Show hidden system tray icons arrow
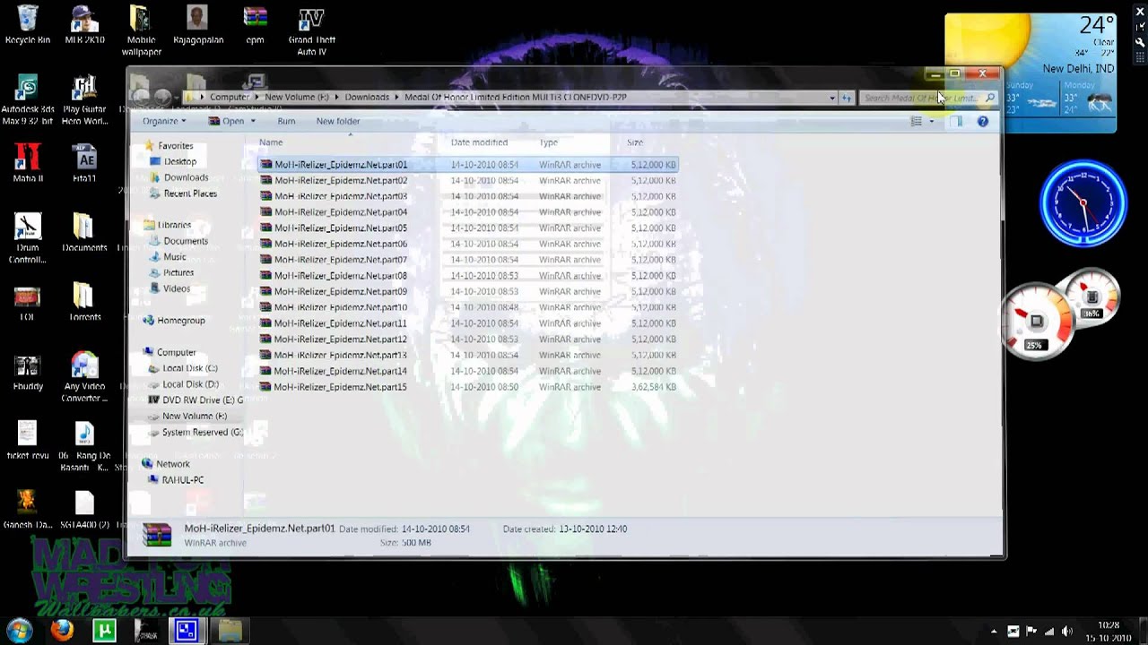 (993, 632)
